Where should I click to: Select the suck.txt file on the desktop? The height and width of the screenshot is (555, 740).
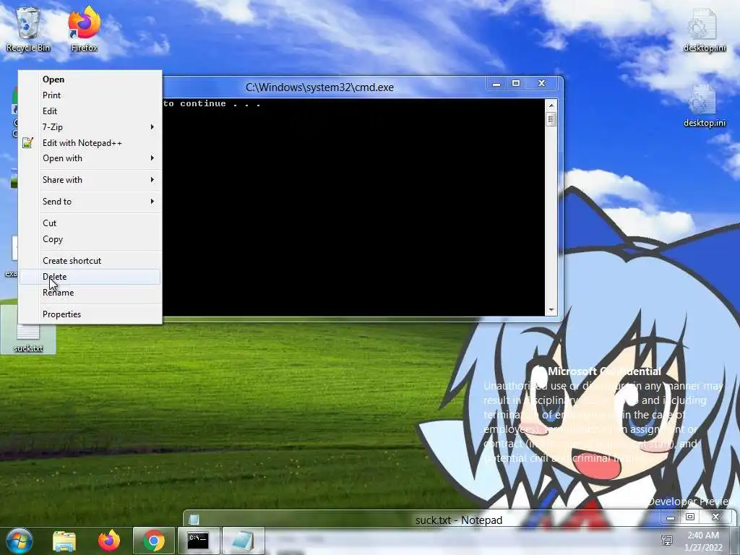tap(28, 339)
